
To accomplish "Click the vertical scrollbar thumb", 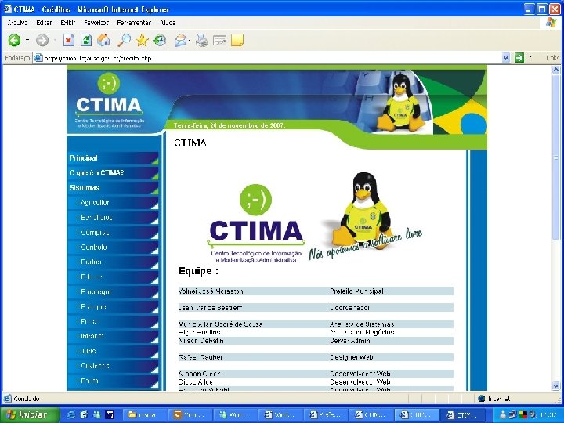I will coord(556,157).
